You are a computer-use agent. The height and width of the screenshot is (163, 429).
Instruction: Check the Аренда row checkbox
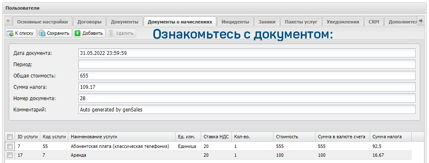pyautogui.click(x=10, y=155)
